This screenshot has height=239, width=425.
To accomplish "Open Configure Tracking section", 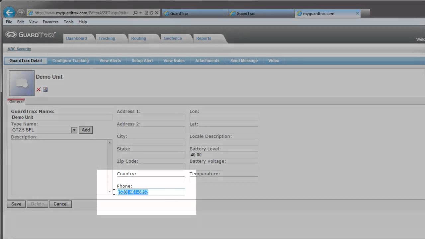I will [x=70, y=61].
